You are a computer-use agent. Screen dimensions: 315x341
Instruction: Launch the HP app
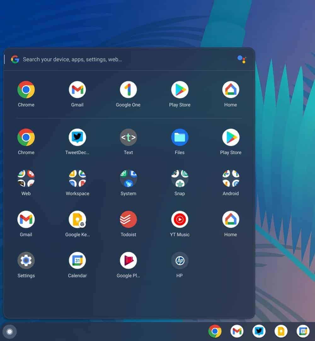pos(180,260)
